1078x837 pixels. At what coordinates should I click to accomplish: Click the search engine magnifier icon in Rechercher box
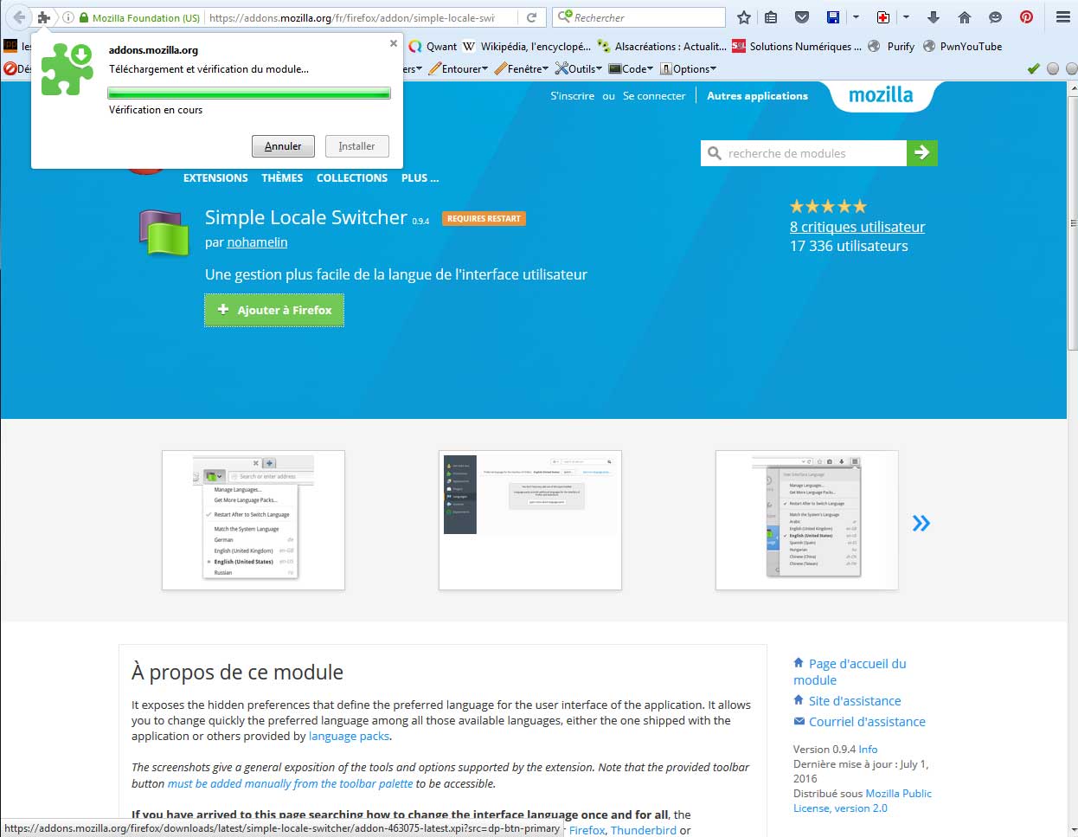click(565, 17)
